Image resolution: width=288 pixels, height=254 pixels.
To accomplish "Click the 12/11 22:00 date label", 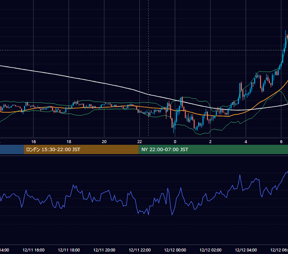I will tap(140, 250).
